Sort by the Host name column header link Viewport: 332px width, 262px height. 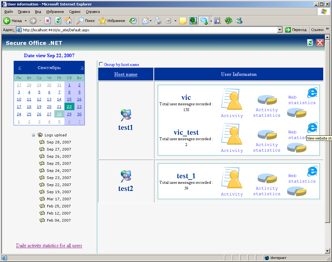click(x=126, y=74)
